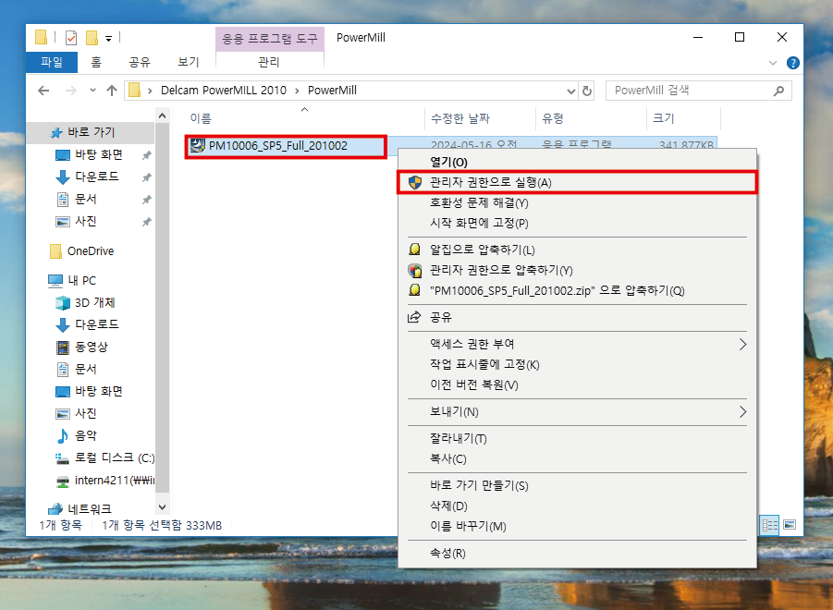Viewport: 833px width, 610px height.
Task: Open the 관리 application tools tab
Action: pos(269,62)
